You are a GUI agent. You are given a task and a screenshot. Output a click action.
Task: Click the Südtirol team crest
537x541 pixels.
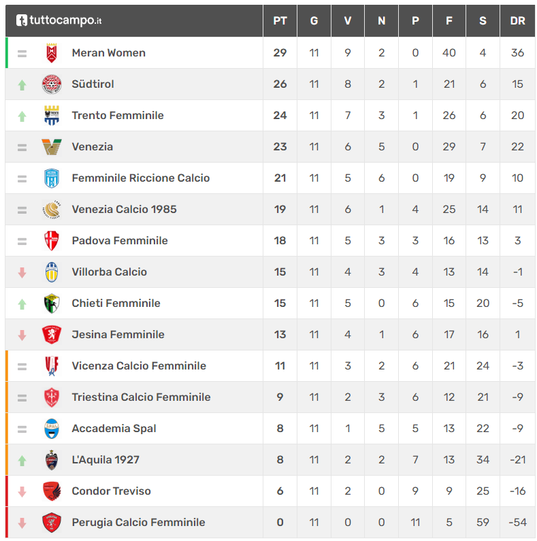(x=52, y=84)
